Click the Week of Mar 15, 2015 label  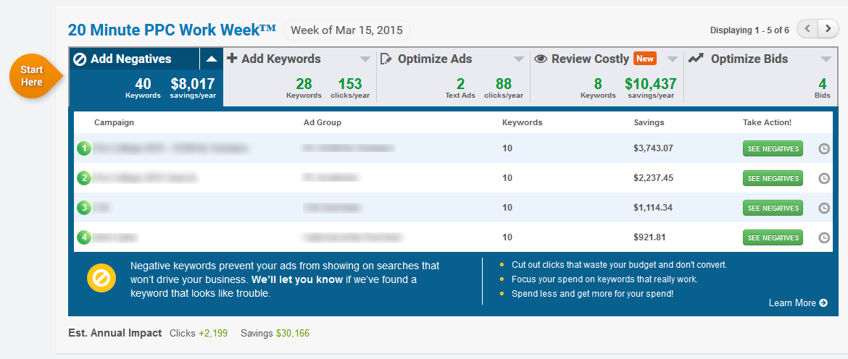[346, 30]
